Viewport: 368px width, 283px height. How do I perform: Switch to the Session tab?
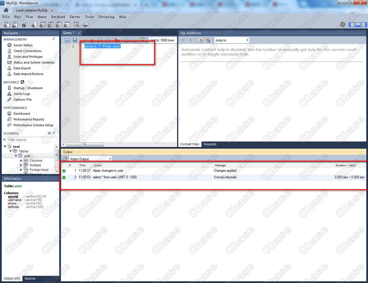click(30, 278)
